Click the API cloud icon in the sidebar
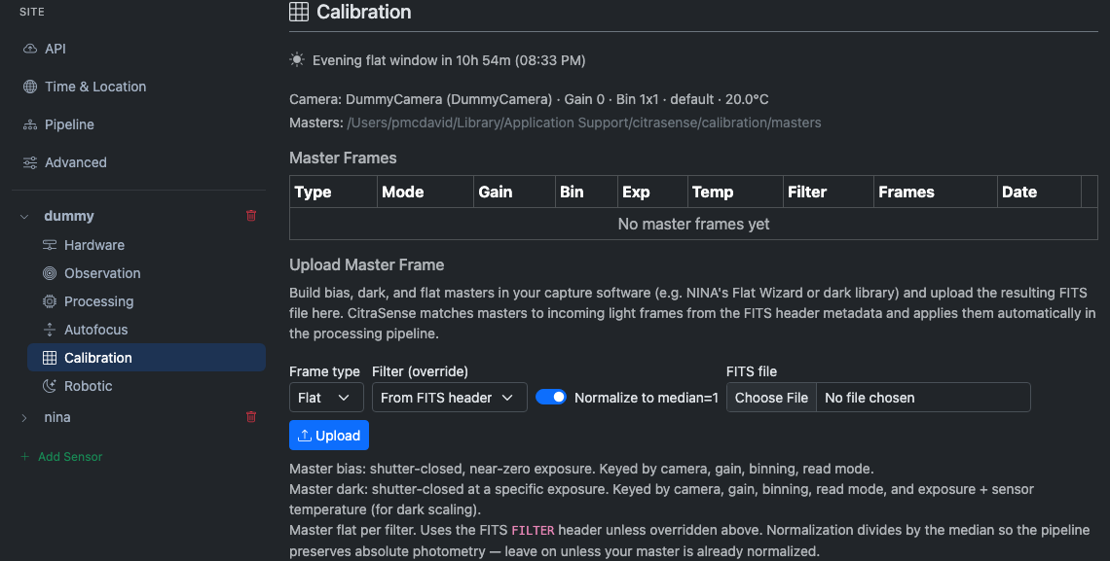1110x561 pixels. pyautogui.click(x=30, y=49)
